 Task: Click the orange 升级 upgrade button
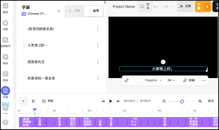click(x=203, y=6)
